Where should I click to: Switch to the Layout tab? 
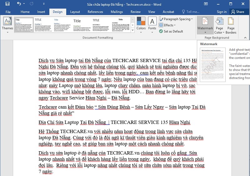[75, 12]
